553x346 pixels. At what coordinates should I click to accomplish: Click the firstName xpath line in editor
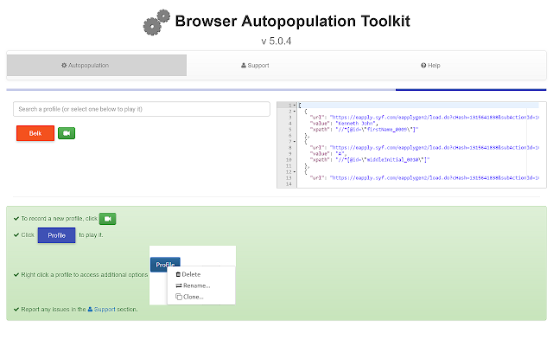click(364, 130)
